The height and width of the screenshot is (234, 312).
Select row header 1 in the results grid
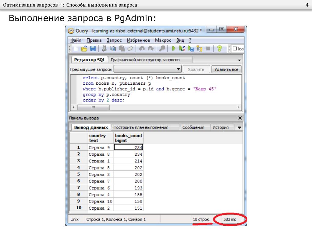point(79,147)
